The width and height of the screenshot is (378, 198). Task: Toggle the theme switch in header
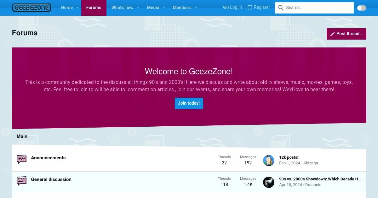click(362, 8)
